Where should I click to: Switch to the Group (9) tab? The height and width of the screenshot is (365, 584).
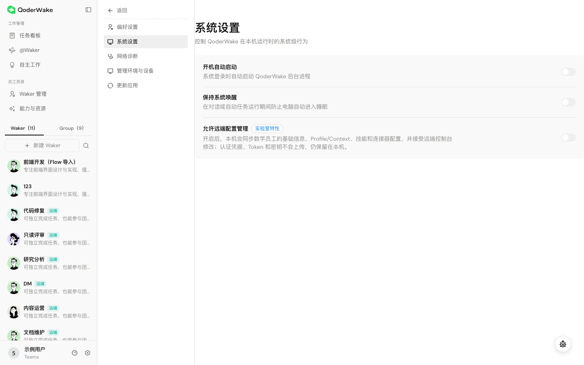[x=71, y=128]
